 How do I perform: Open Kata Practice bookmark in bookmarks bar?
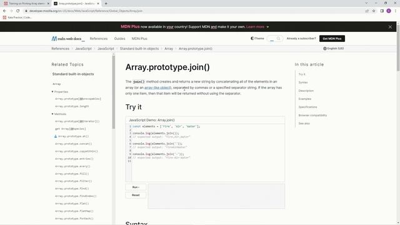click(17, 17)
